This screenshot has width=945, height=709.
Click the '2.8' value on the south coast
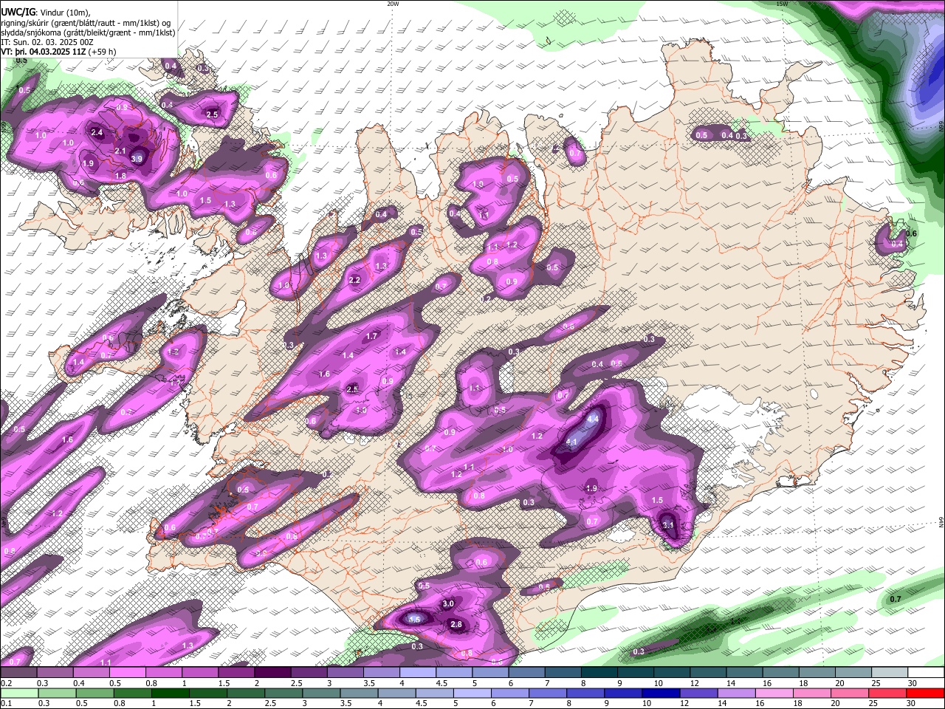click(456, 624)
